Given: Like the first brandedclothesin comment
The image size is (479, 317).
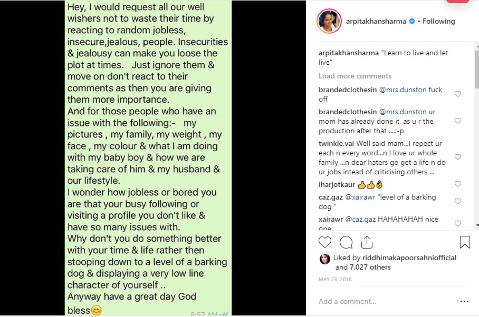Looking at the screenshot, I should pos(458,94).
